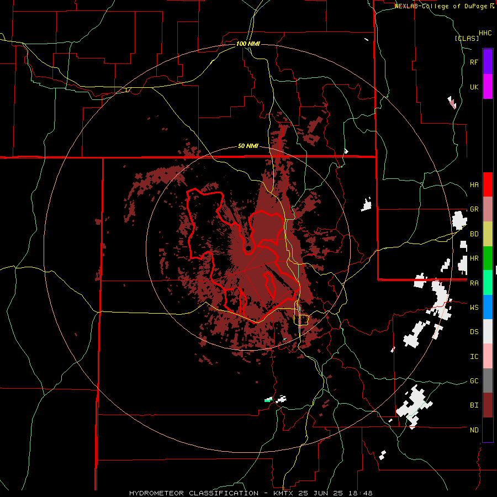Select the BD legend label

474,234
